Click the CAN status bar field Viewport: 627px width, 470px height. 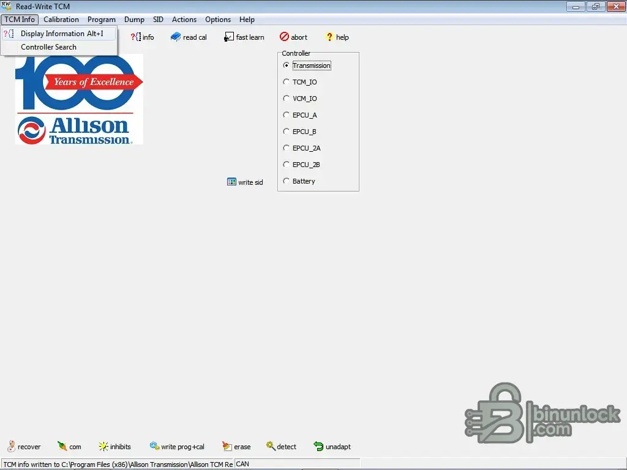pos(298,464)
